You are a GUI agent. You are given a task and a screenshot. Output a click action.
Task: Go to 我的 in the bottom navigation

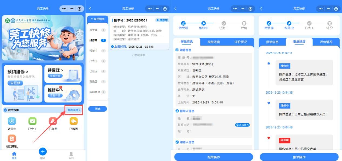[71, 155]
